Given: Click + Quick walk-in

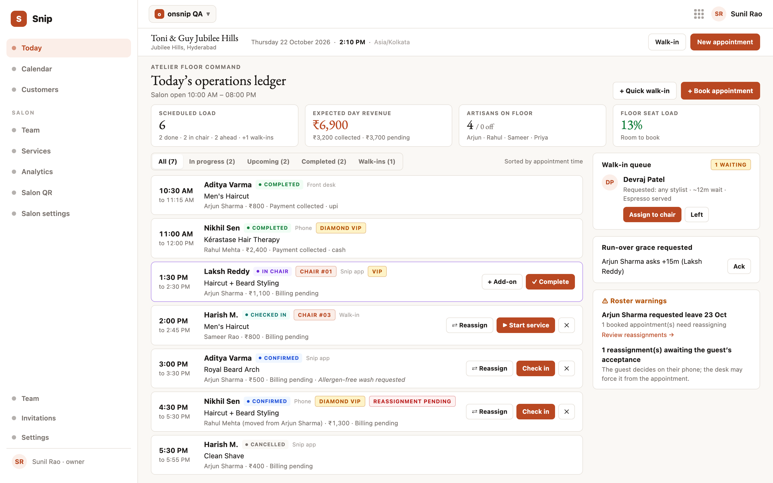Looking at the screenshot, I should point(644,91).
